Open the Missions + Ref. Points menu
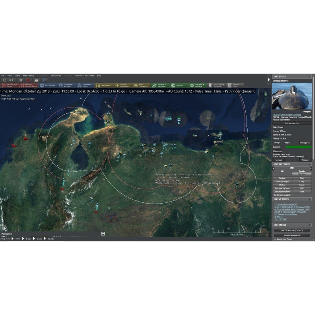Viewport: 315px width, 315px height. (84, 75)
